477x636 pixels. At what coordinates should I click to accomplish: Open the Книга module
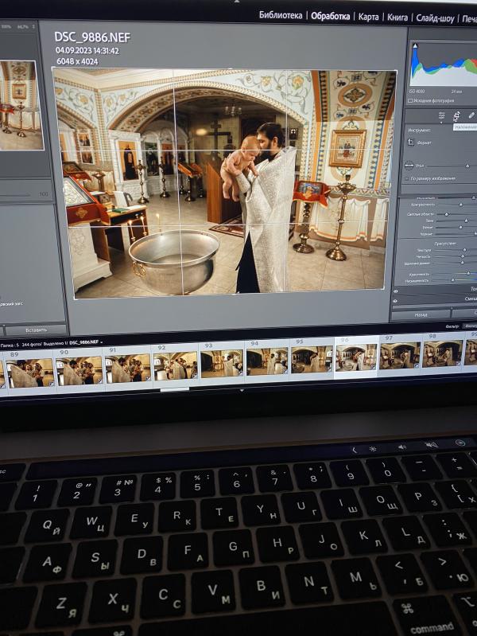point(397,18)
